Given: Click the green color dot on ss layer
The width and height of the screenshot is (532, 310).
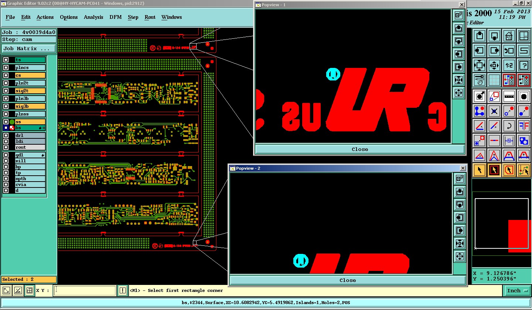Looking at the screenshot, I should (12, 122).
